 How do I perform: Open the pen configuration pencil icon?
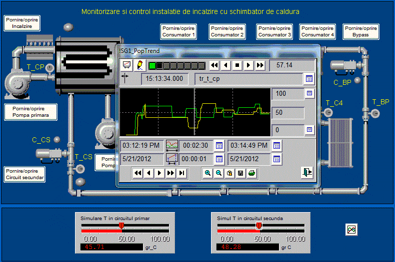click(139, 65)
